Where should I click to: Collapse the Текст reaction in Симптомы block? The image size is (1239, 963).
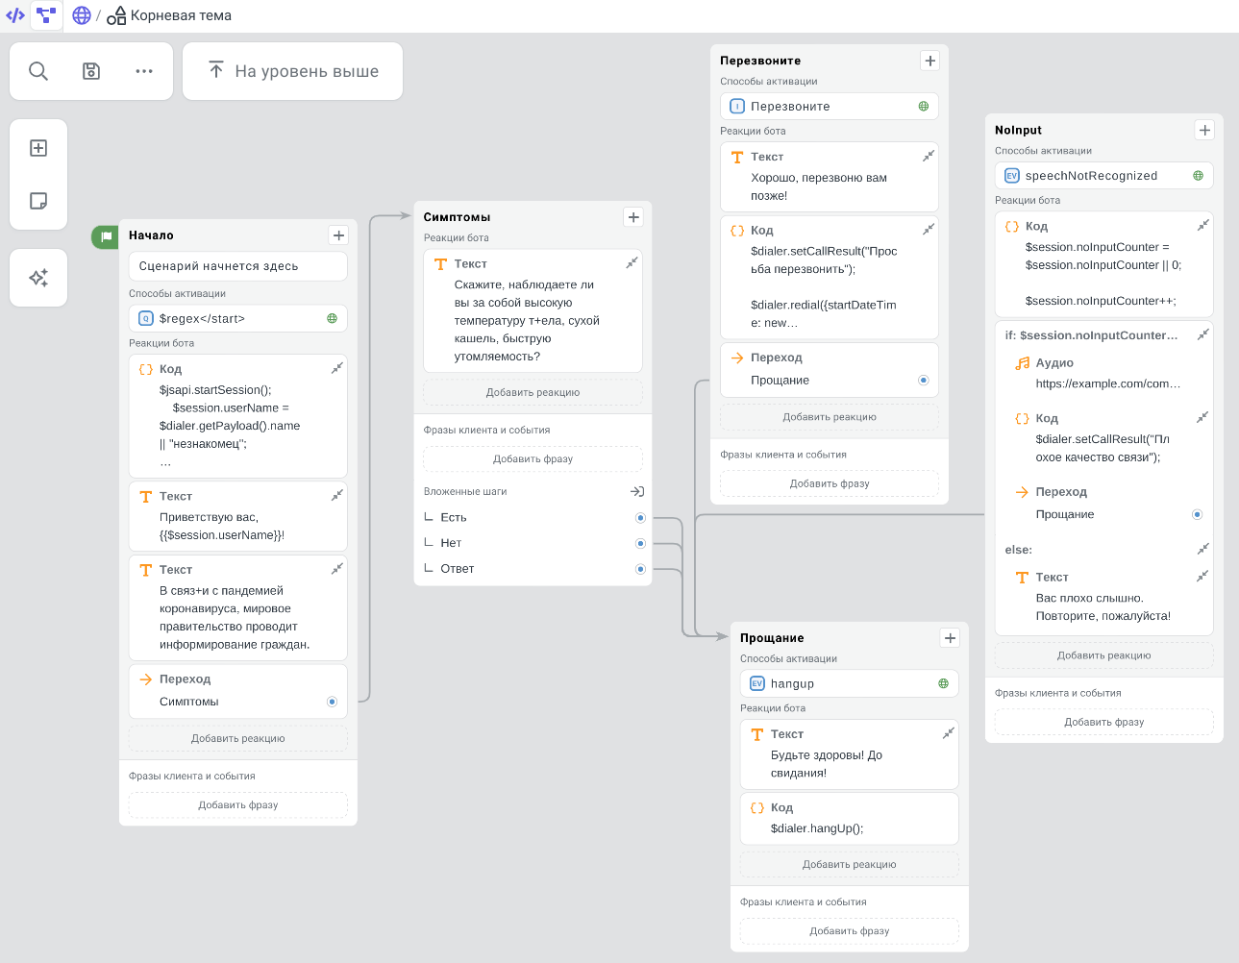pyautogui.click(x=632, y=263)
